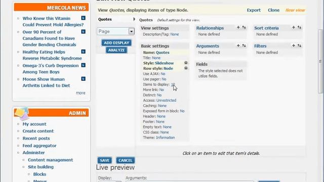Open Omega-3's Curb Depression article
Viewport: 324px width, 182px height.
(x=51, y=69)
